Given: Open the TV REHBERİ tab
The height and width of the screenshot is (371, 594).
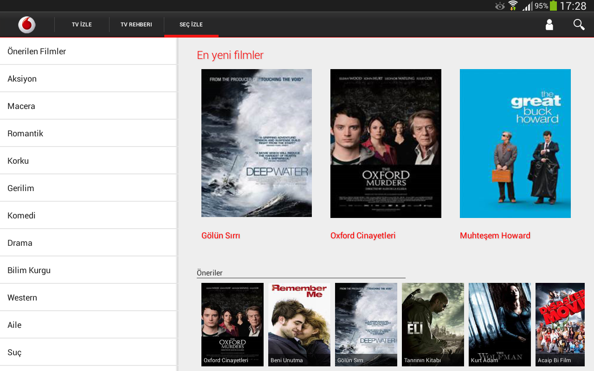Looking at the screenshot, I should coord(136,25).
